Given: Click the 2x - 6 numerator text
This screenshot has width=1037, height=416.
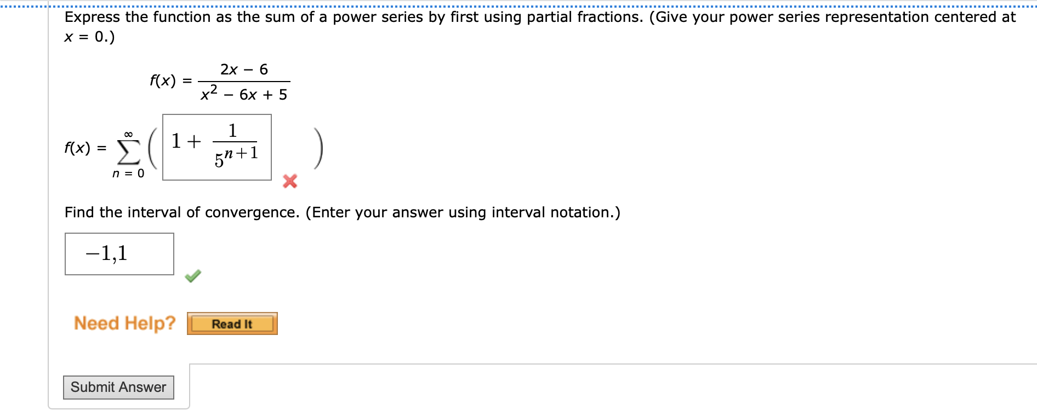Looking at the screenshot, I should click(x=243, y=68).
